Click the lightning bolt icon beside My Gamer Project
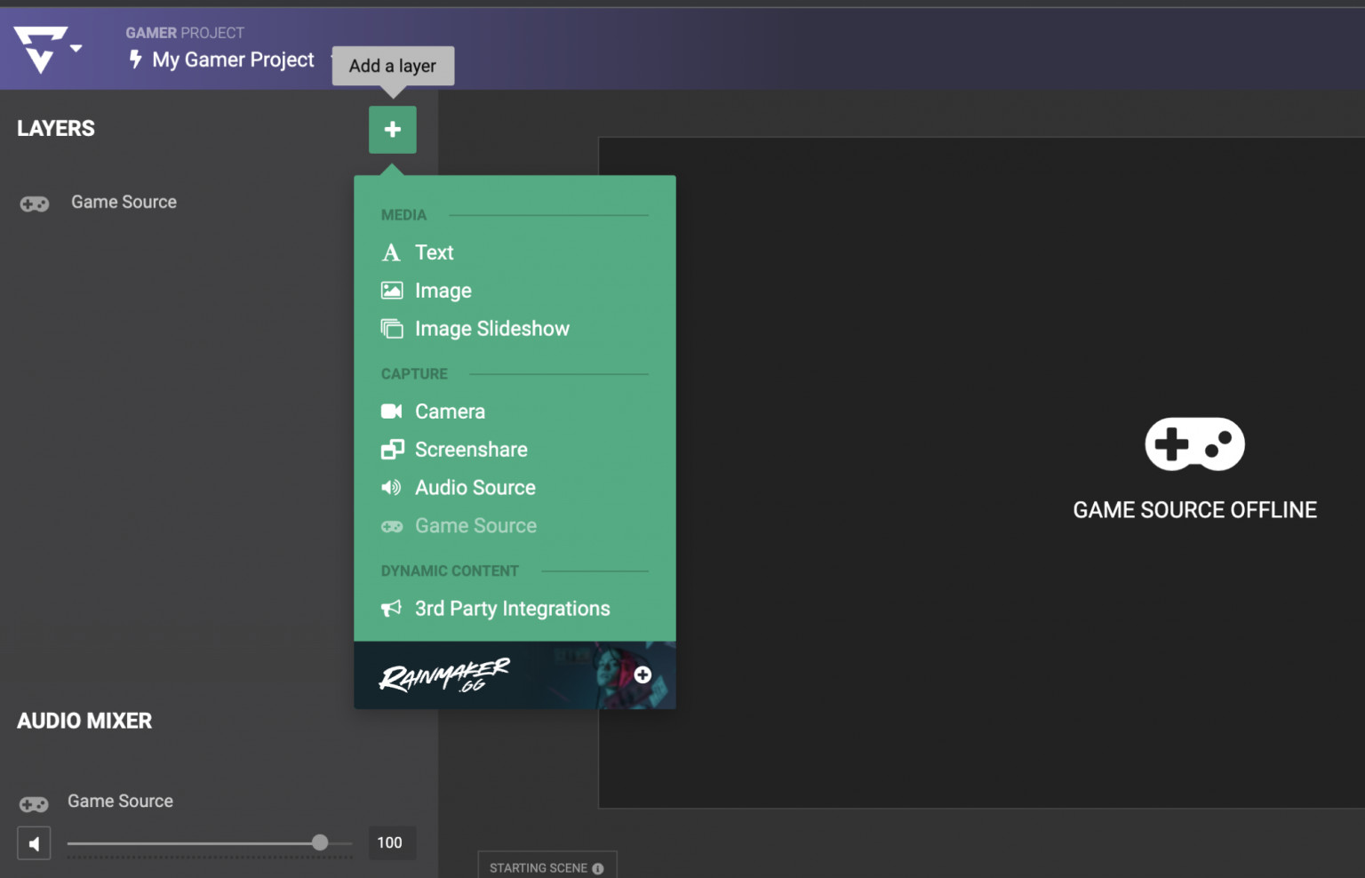This screenshot has height=878, width=1365. 134,60
